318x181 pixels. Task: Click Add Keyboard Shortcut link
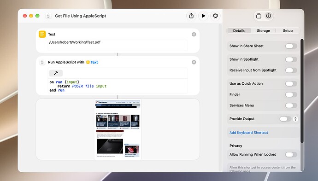[249, 133]
